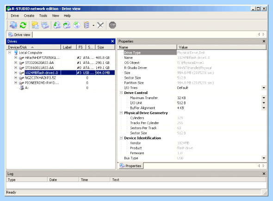The width and height of the screenshot is (273, 201).
Task: Close the Drives panel
Action: [x=112, y=41]
